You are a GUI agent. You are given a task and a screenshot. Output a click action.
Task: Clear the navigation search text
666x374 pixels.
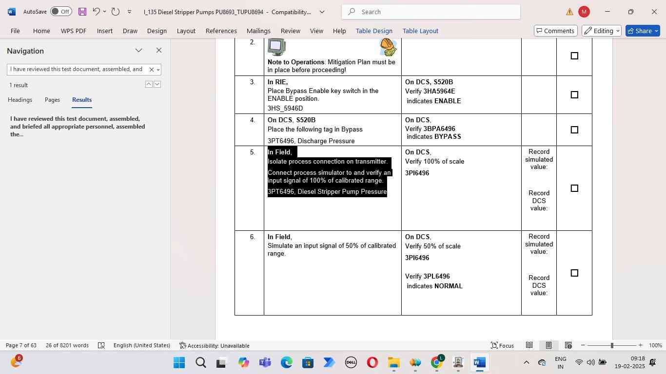[x=151, y=70]
